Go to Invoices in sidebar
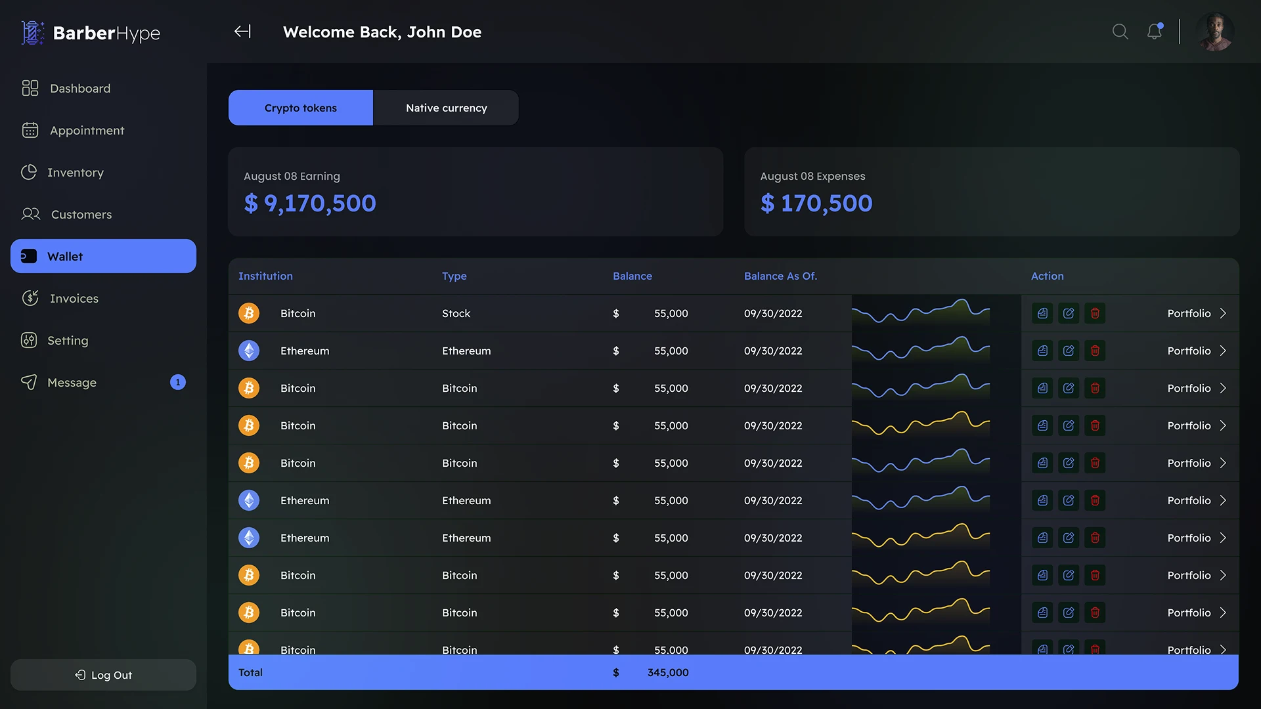 coord(74,298)
